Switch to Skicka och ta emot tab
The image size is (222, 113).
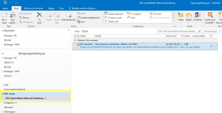pyautogui.click(x=33, y=8)
